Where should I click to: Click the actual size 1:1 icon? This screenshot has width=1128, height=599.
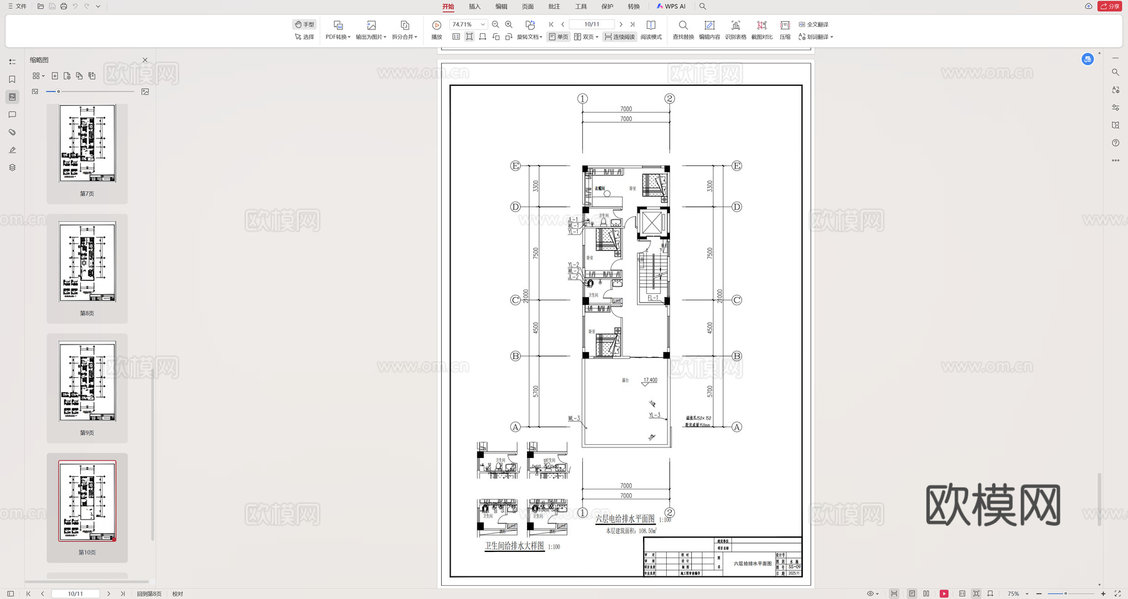click(x=456, y=37)
